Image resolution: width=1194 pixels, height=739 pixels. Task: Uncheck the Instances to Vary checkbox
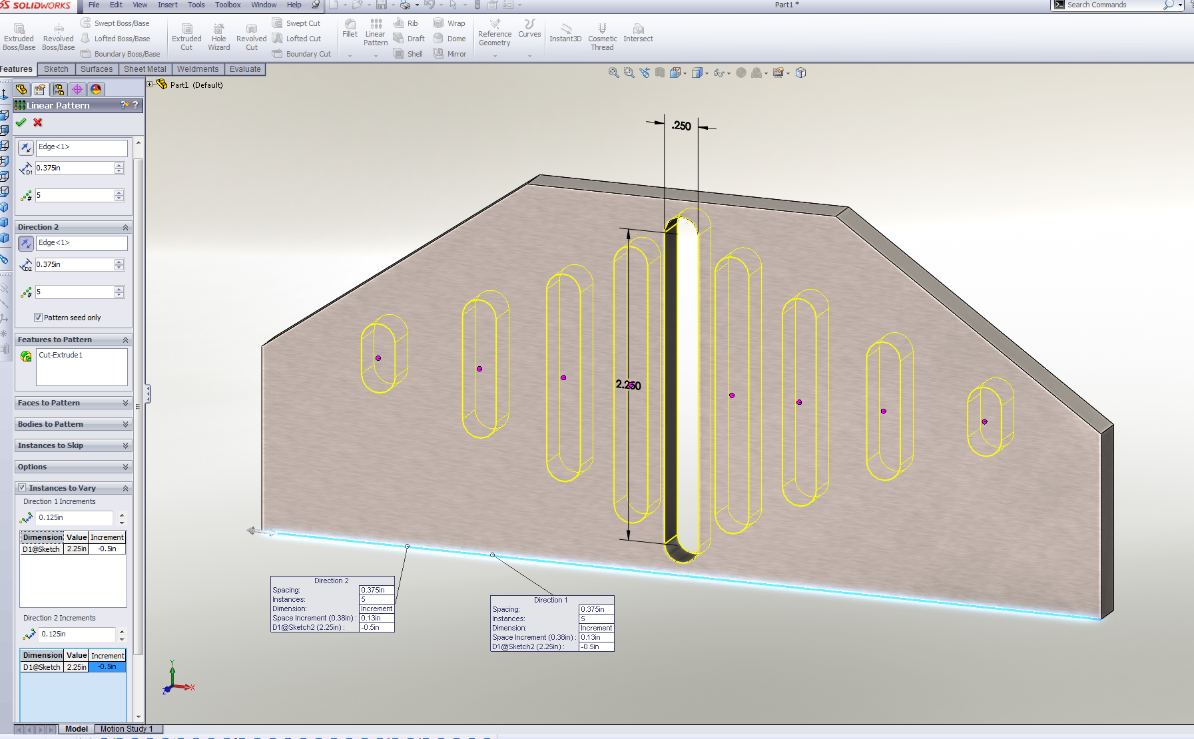(x=22, y=488)
